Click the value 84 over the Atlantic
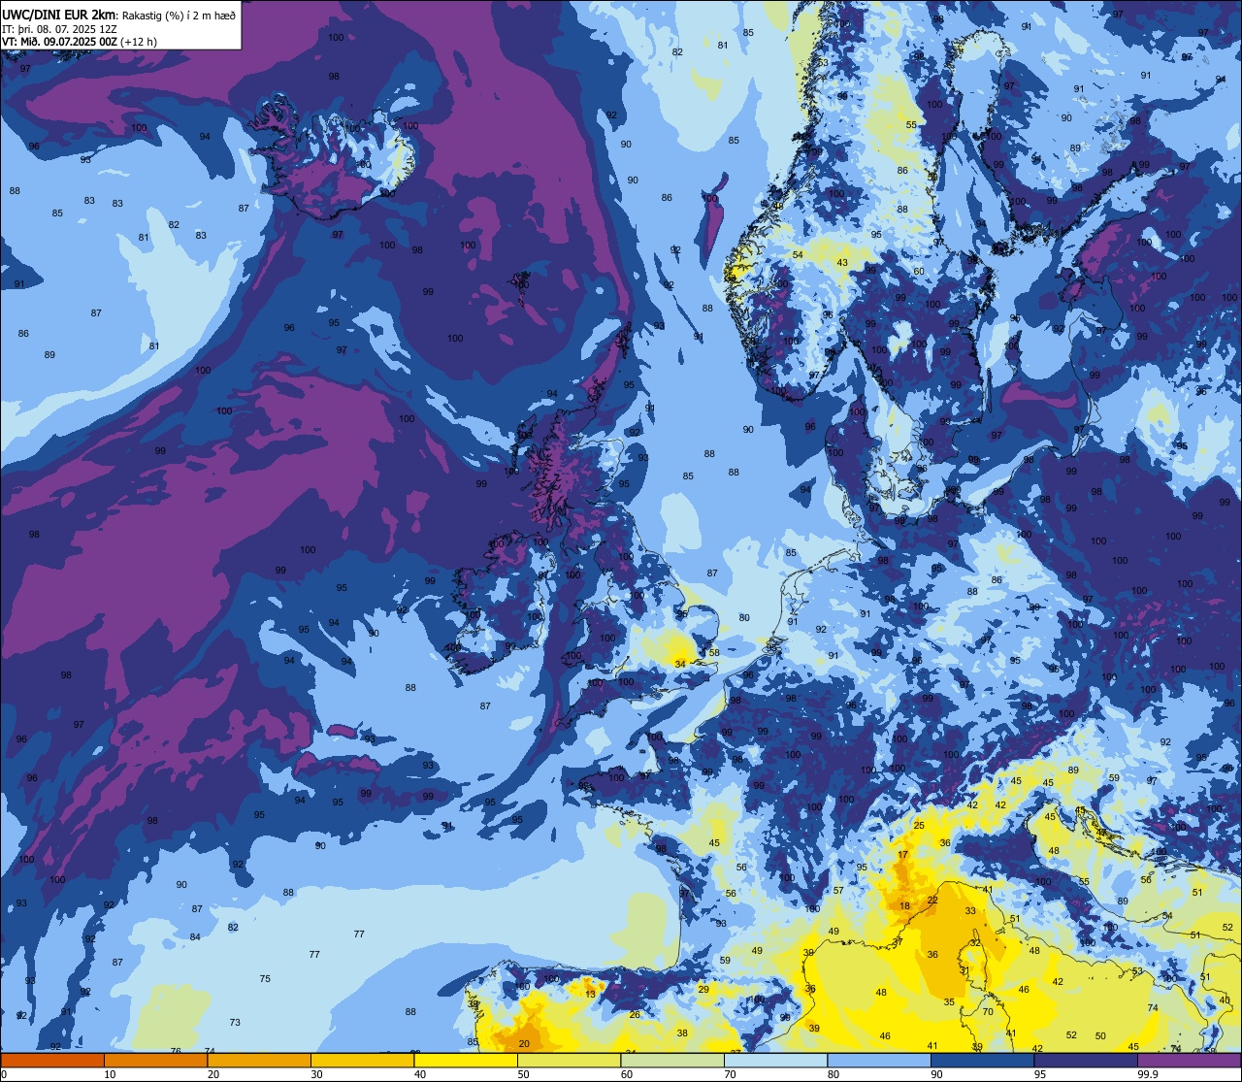The height and width of the screenshot is (1082, 1242). [195, 936]
